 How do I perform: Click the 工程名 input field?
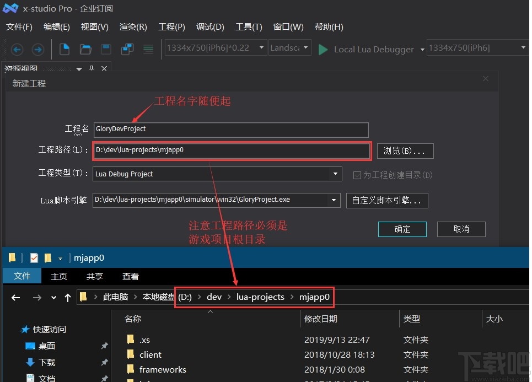tap(230, 130)
